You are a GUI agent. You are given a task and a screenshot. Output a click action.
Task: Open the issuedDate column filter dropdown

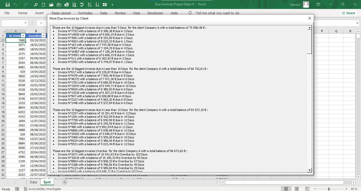[x=44, y=36]
